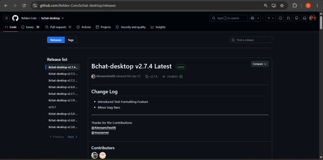Open first contributor avatar

pos(94,155)
